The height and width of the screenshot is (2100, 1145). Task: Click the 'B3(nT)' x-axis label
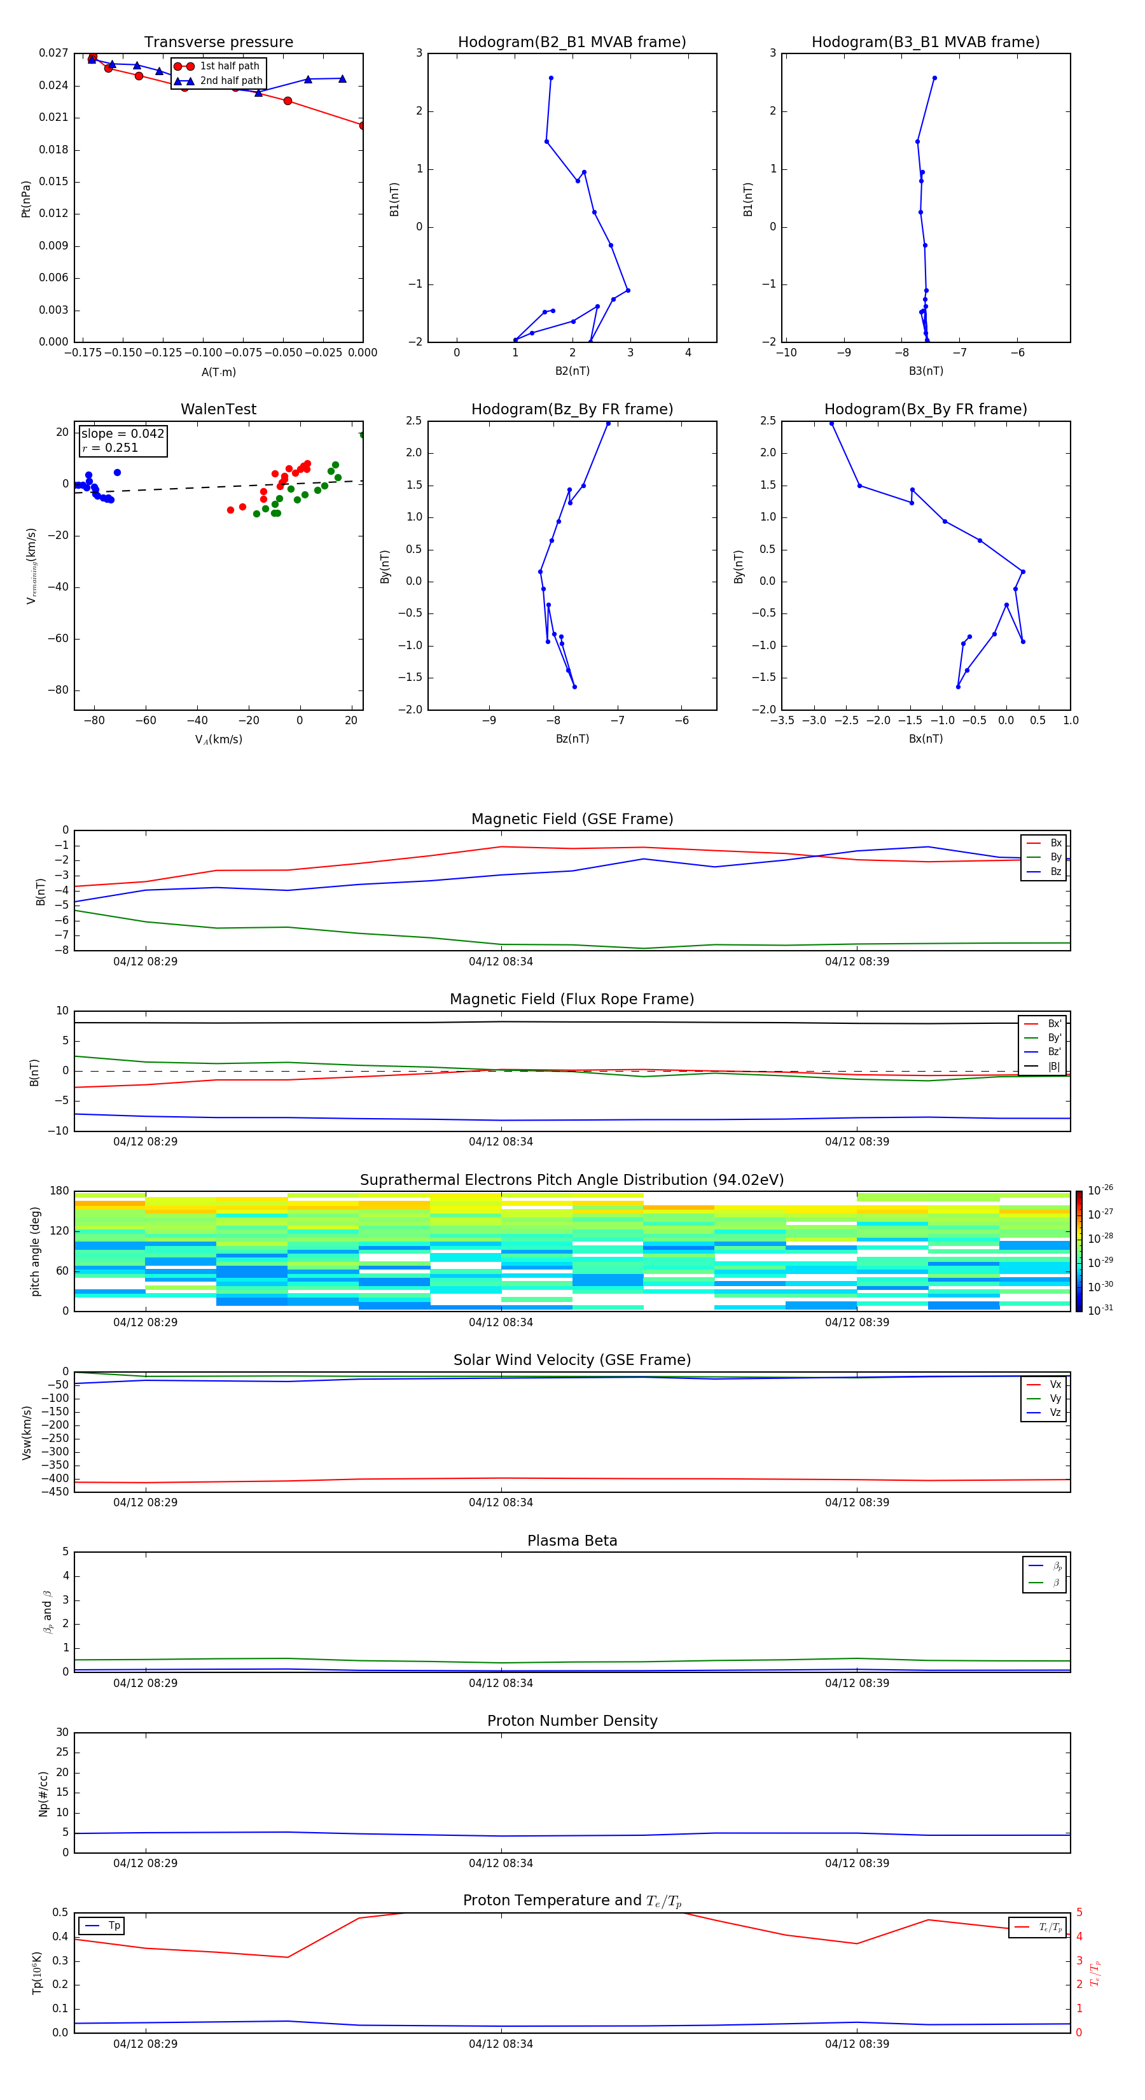926,371
